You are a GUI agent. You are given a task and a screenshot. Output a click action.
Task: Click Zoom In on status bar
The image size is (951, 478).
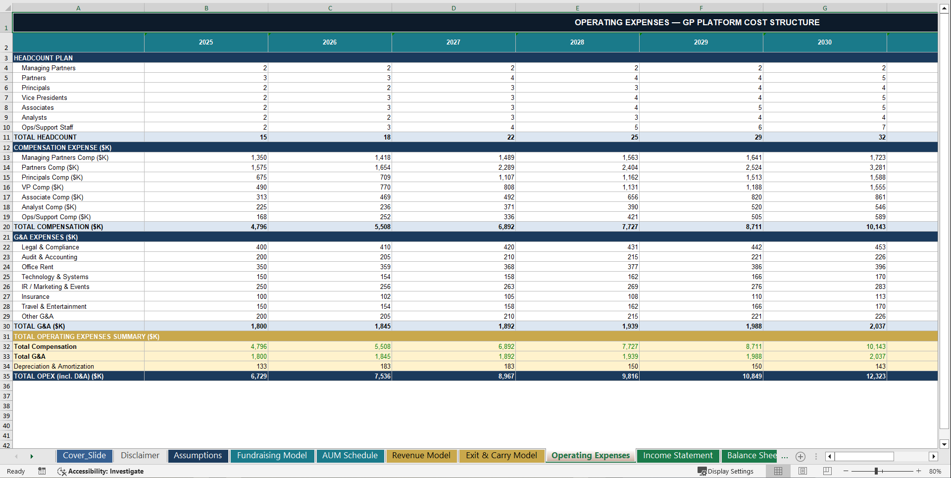click(919, 471)
